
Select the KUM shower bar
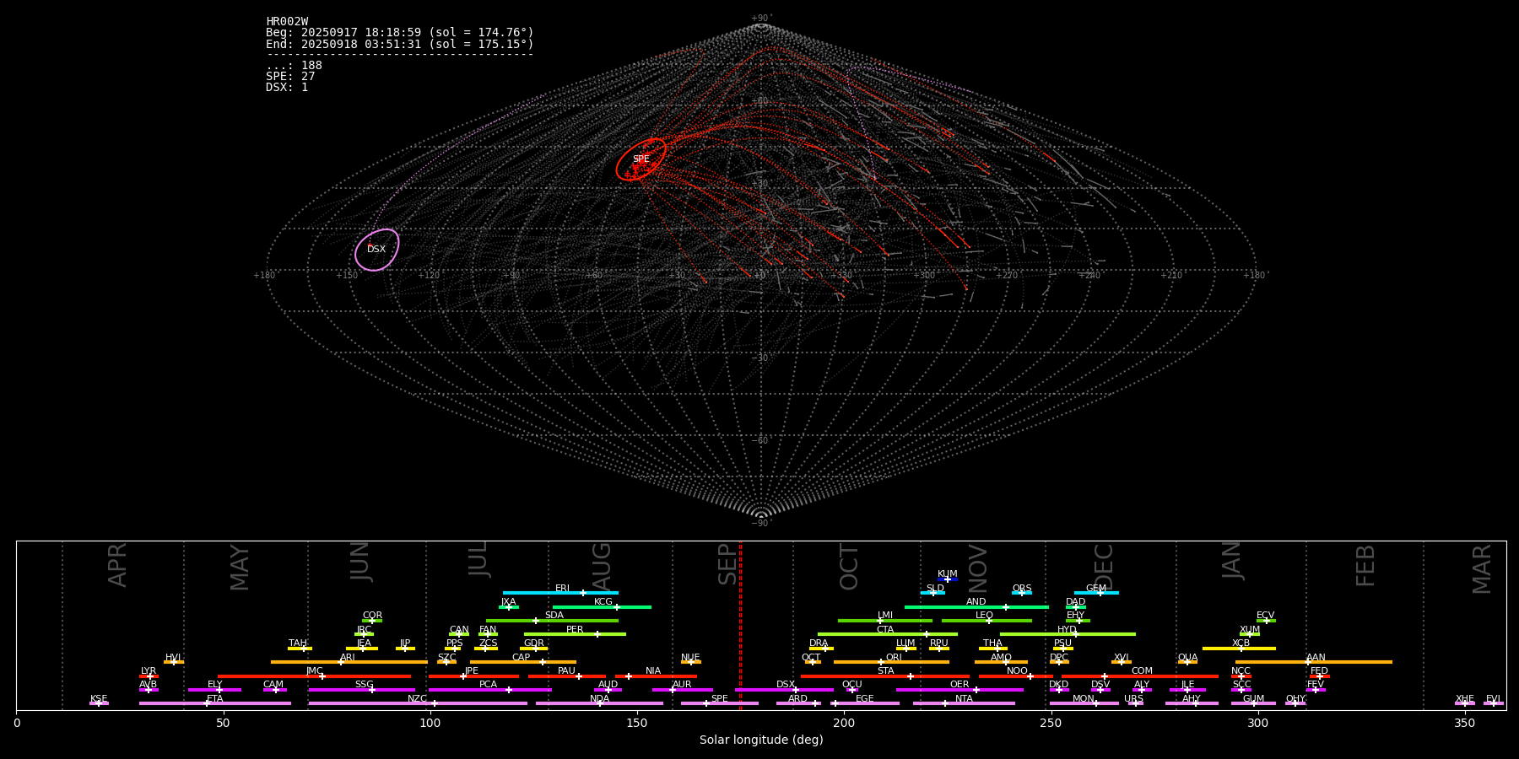coord(948,579)
